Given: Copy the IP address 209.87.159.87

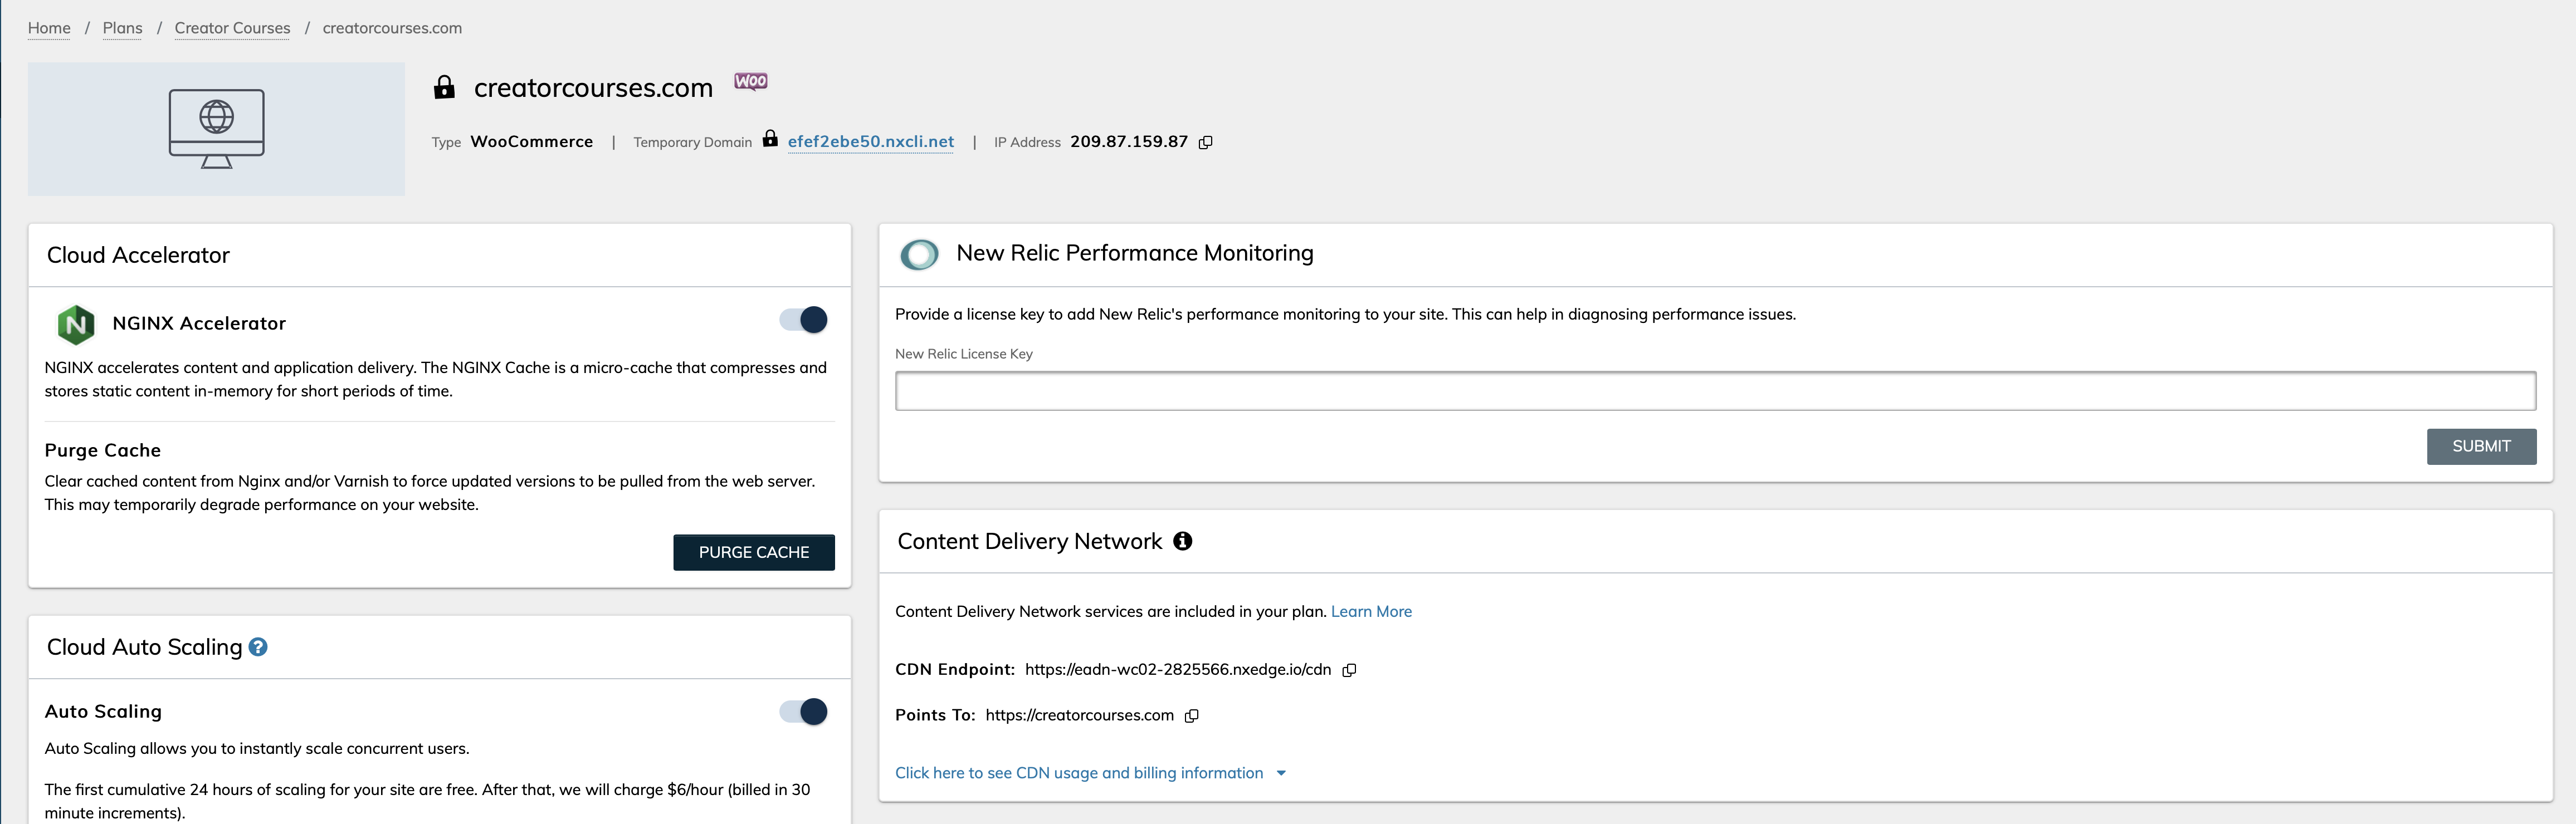Looking at the screenshot, I should tap(1206, 142).
